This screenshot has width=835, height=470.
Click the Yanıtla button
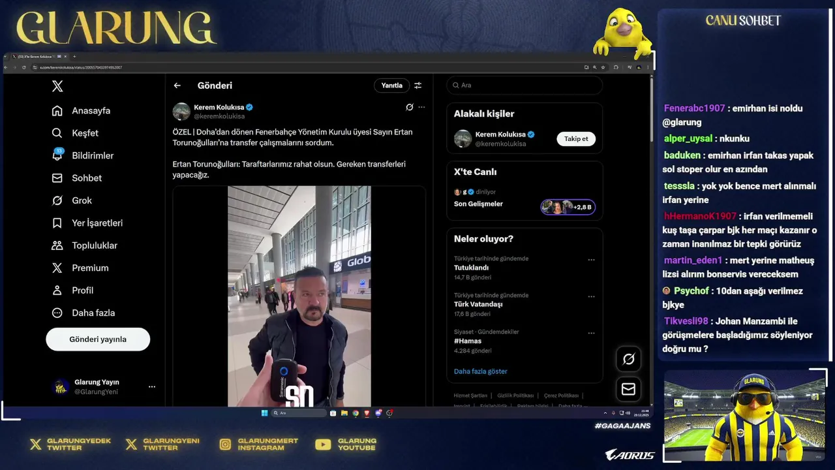[x=391, y=86]
